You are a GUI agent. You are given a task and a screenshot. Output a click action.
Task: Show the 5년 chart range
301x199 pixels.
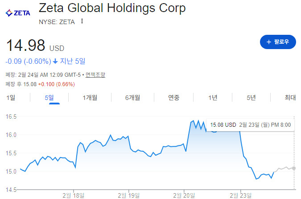point(251,97)
